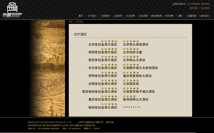Click star rating above 重庆世纪金源大酒店
Viewport: 214px width, 133px height.
[x=109, y=96]
